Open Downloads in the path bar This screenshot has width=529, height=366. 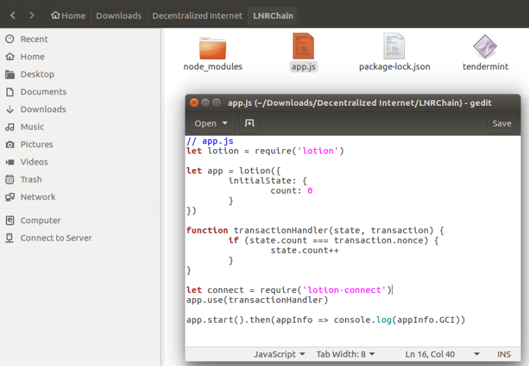tap(119, 15)
